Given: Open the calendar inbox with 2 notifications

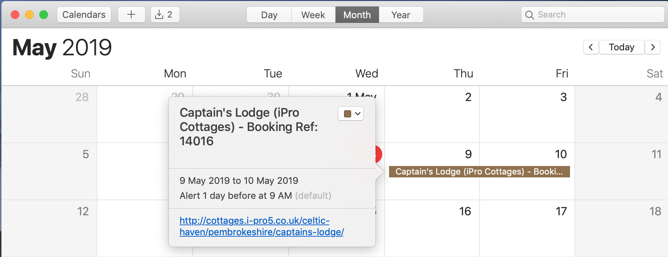Looking at the screenshot, I should [x=165, y=15].
